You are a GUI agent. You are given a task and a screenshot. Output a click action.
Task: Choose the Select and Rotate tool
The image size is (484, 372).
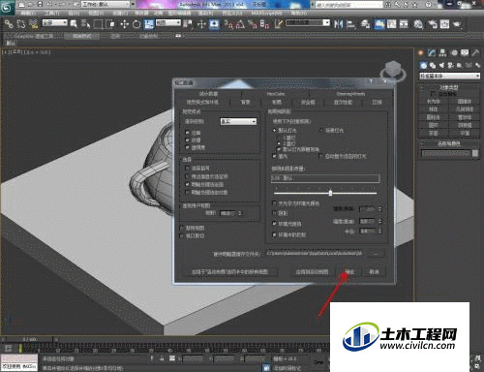(136, 24)
